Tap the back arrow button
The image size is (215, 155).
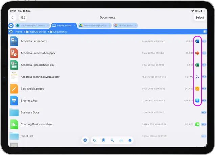[x=13, y=18]
